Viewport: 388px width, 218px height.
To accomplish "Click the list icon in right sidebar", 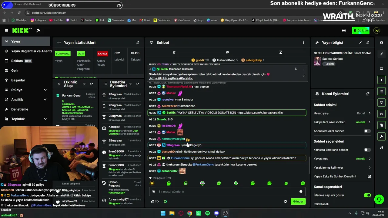I will pos(381,91).
